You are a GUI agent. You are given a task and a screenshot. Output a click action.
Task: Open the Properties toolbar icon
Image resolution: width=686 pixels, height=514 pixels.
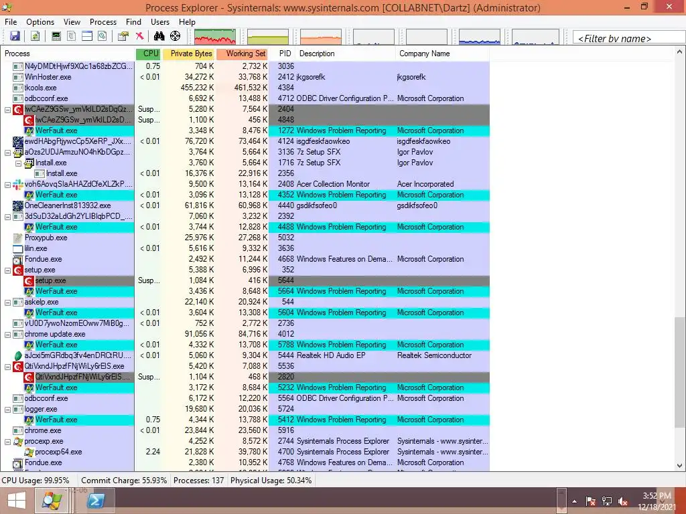tap(123, 36)
